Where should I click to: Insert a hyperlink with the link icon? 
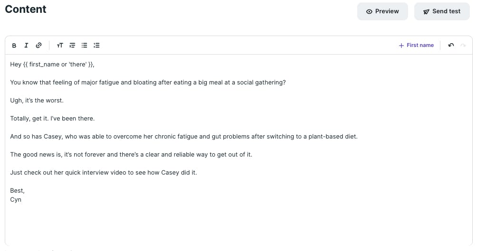pos(39,46)
